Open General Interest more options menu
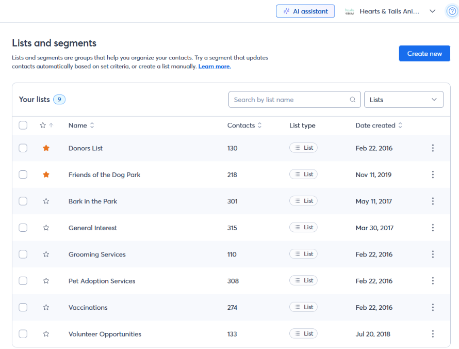Screen dimensions: 459x349 (433, 228)
